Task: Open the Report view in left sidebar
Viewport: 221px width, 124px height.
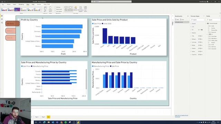Action: (x=2, y=16)
